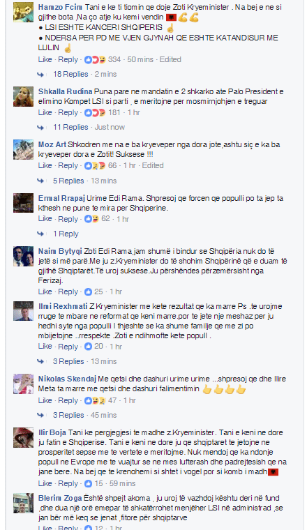Click the thumbs-up icon on Naim Bytyqi's comment

coord(88,291)
